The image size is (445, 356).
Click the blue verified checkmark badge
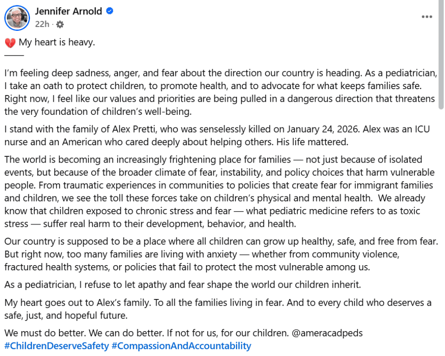pyautogui.click(x=109, y=12)
